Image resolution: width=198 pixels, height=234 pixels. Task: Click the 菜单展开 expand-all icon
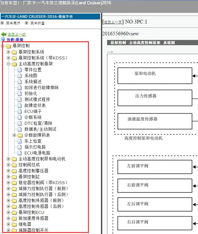tap(2, 23)
